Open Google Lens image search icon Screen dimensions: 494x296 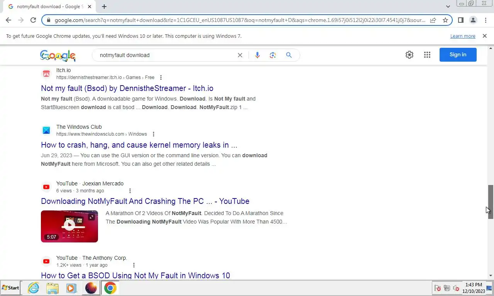273,55
